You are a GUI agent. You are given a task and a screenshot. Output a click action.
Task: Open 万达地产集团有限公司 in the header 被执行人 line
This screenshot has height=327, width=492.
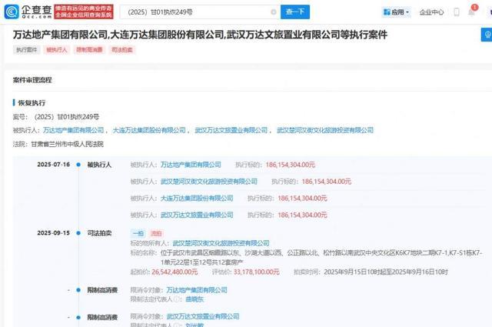pyautogui.click(x=73, y=130)
